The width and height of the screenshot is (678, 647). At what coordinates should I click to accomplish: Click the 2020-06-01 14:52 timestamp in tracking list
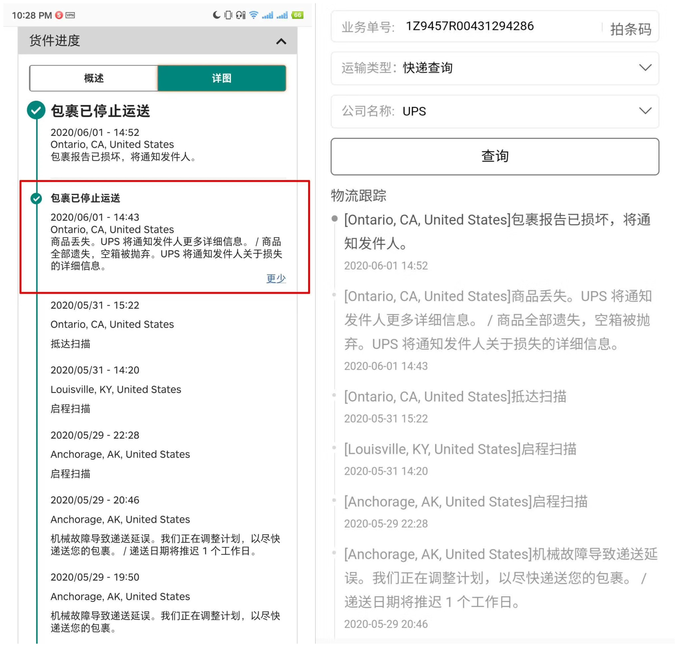[x=386, y=266]
